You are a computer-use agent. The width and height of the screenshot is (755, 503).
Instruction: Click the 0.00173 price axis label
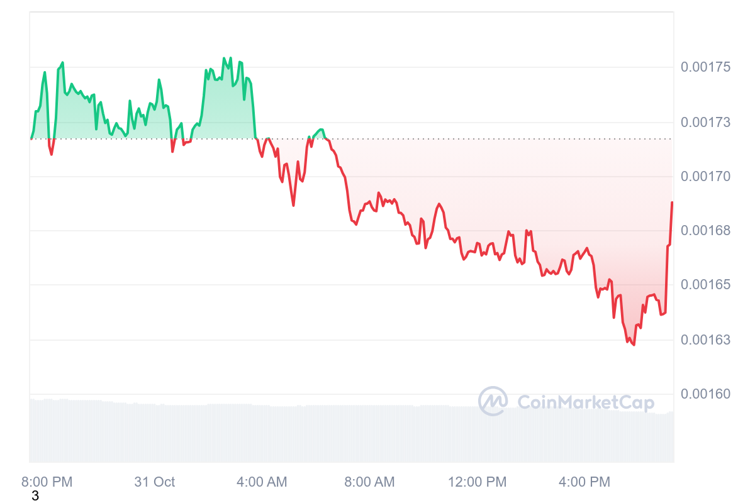coord(706,122)
